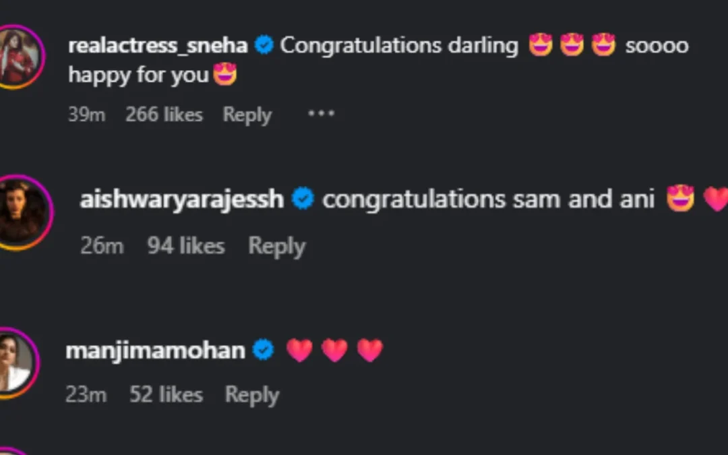The height and width of the screenshot is (455, 728).
Task: Open realactress_sneha's profile picture
Action: pos(20,54)
